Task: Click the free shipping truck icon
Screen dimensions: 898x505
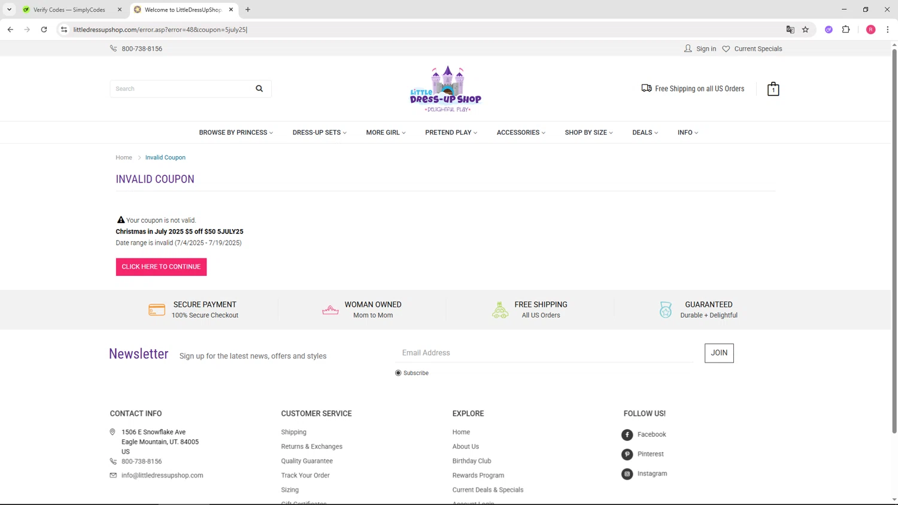Action: [647, 88]
